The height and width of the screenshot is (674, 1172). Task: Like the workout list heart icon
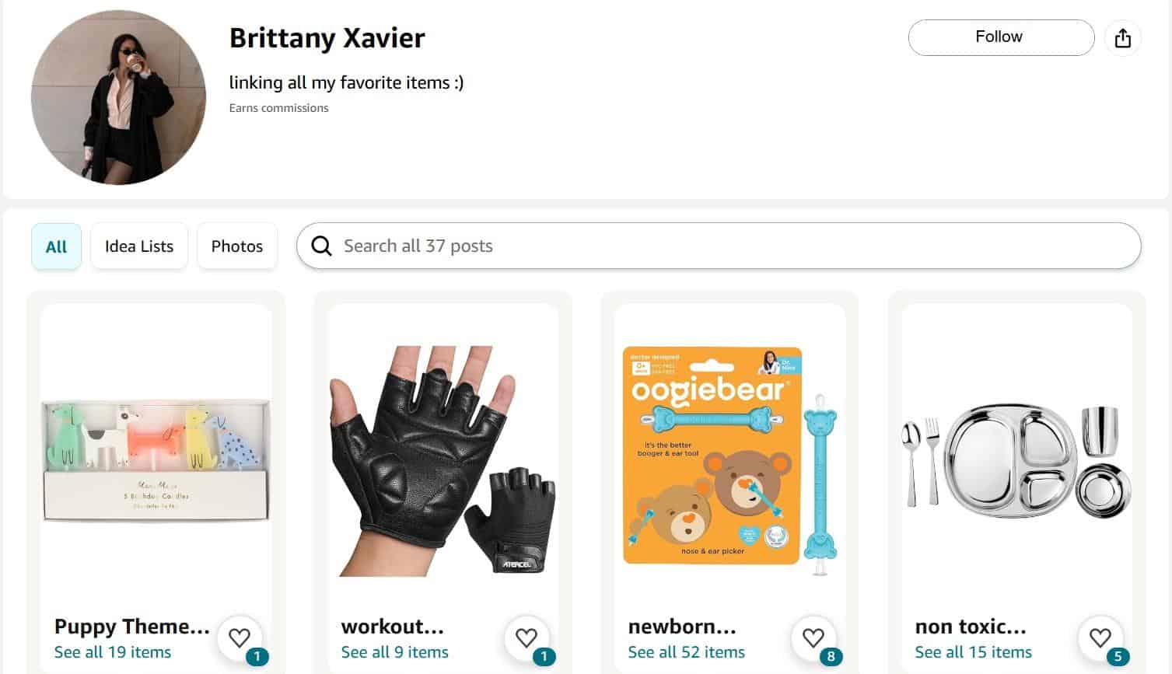[x=527, y=638]
